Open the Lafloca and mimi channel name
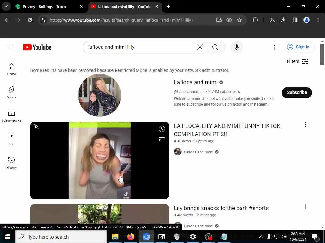Image resolution: width=325 pixels, height=243 pixels. pos(196,82)
